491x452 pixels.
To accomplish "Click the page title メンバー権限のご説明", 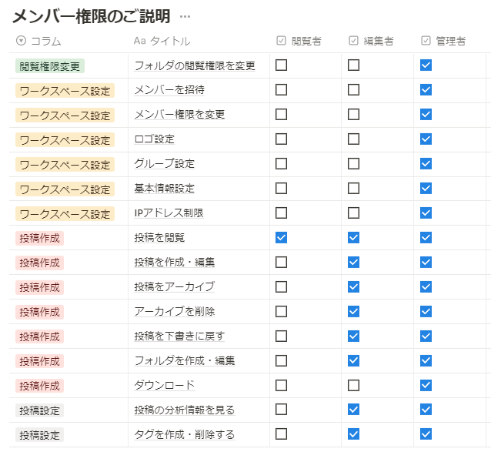I will tap(91, 16).
